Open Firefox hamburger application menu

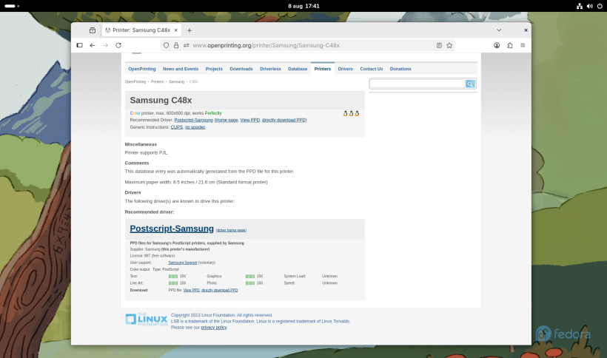(x=523, y=45)
